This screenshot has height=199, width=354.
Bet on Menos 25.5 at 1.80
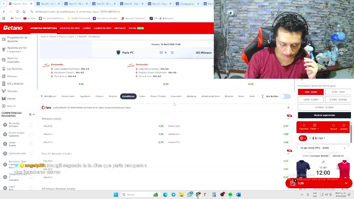pos(286,134)
